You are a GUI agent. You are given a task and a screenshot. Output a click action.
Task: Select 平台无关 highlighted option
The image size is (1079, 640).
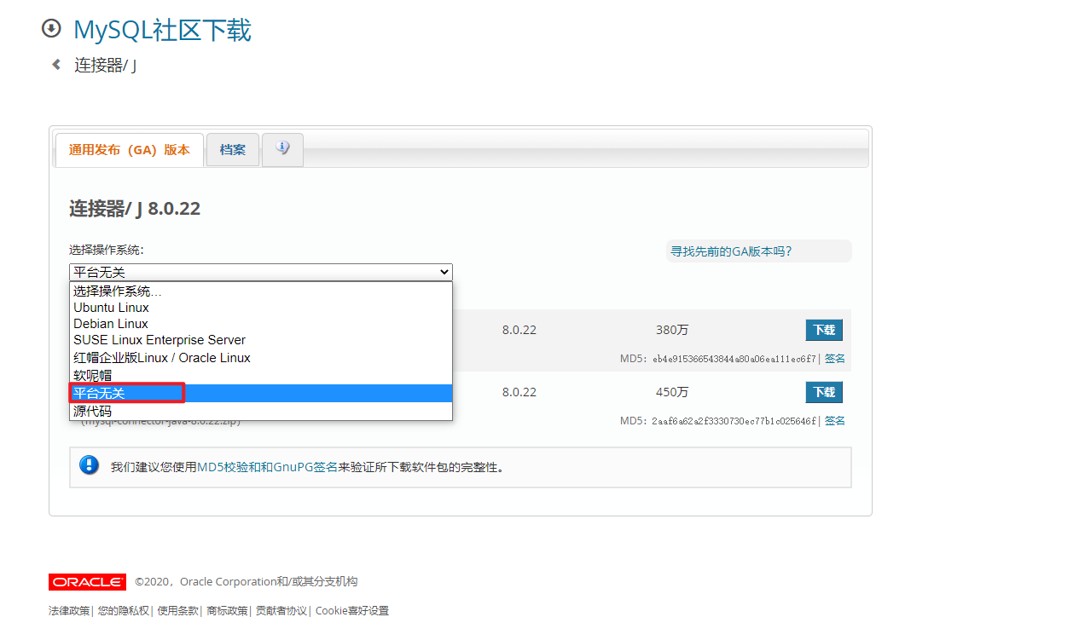pyautogui.click(x=261, y=393)
